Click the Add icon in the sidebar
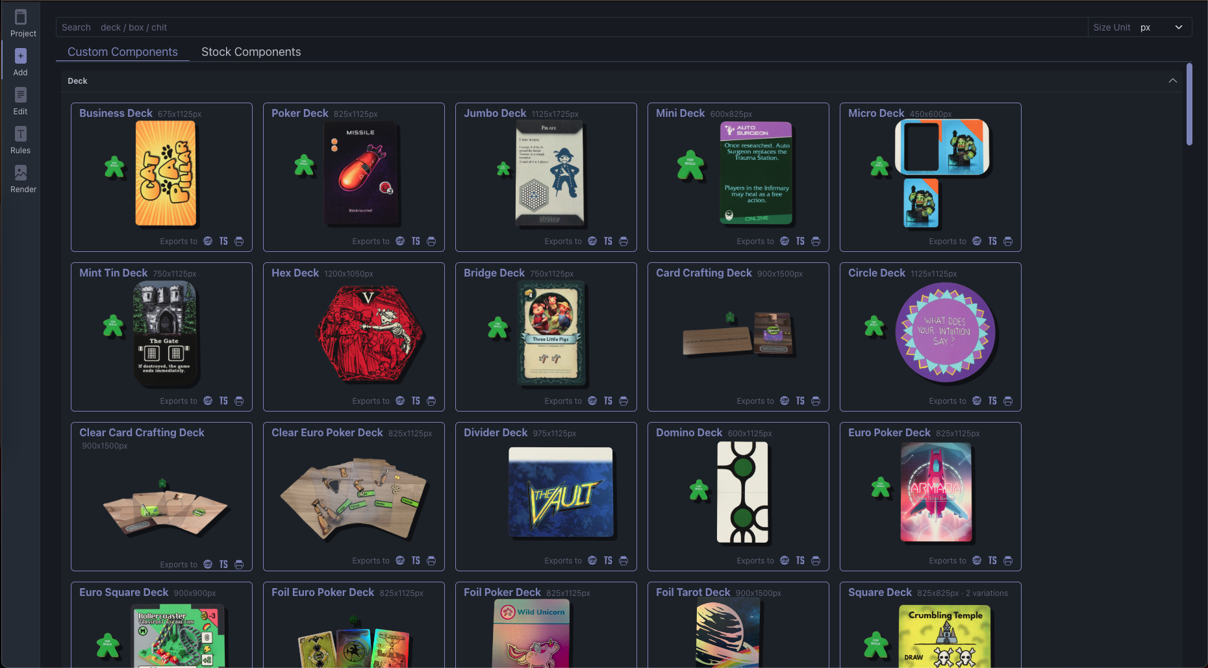Image resolution: width=1208 pixels, height=668 pixels. pyautogui.click(x=21, y=62)
